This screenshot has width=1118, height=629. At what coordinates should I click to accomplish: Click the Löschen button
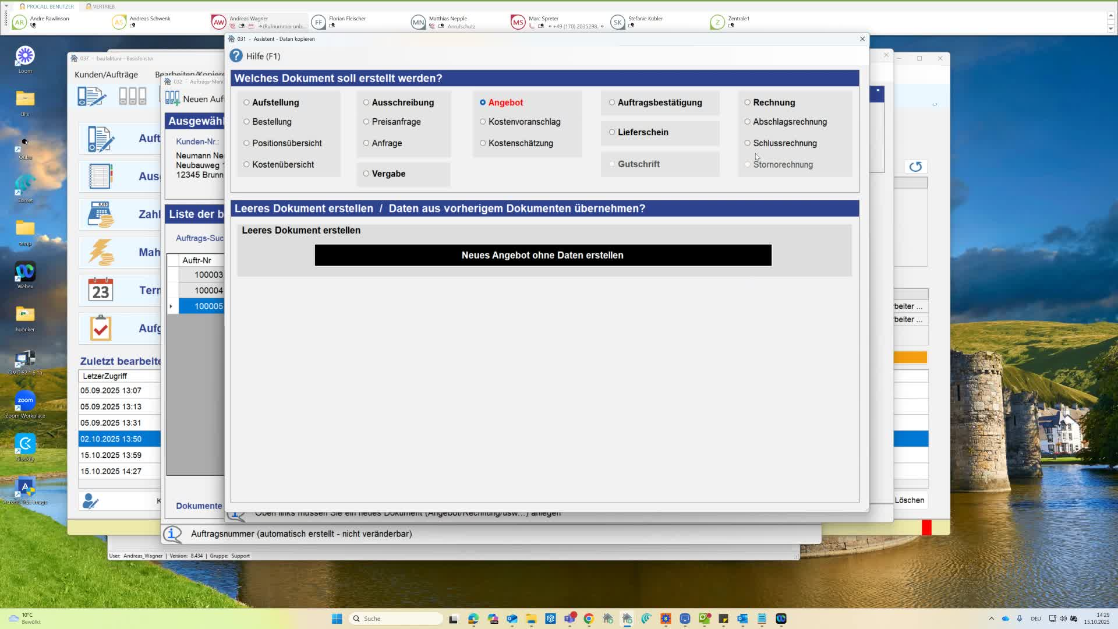(x=909, y=500)
